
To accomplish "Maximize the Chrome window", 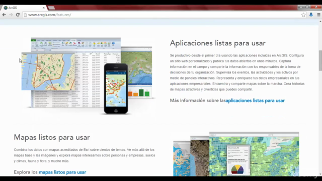I will 307,7.
